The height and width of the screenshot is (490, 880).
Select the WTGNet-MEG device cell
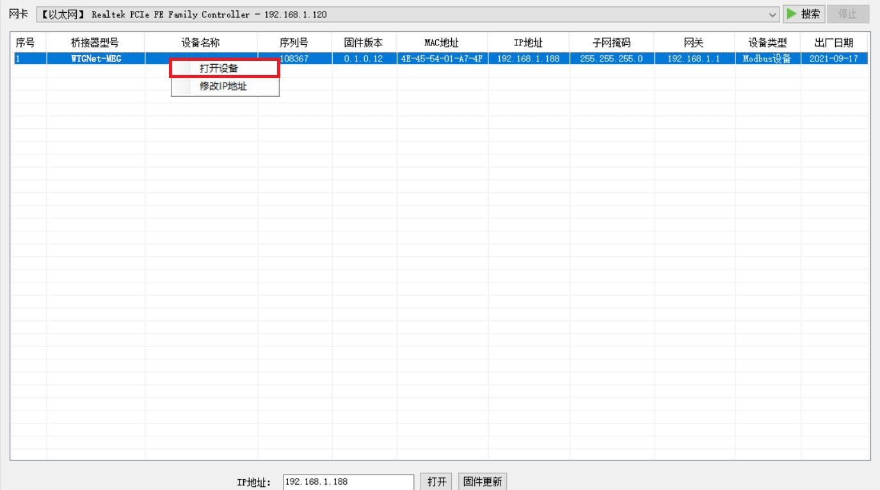[95, 59]
